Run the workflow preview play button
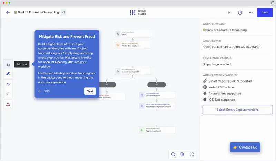This screenshot has height=161, width=276. (x=229, y=12)
